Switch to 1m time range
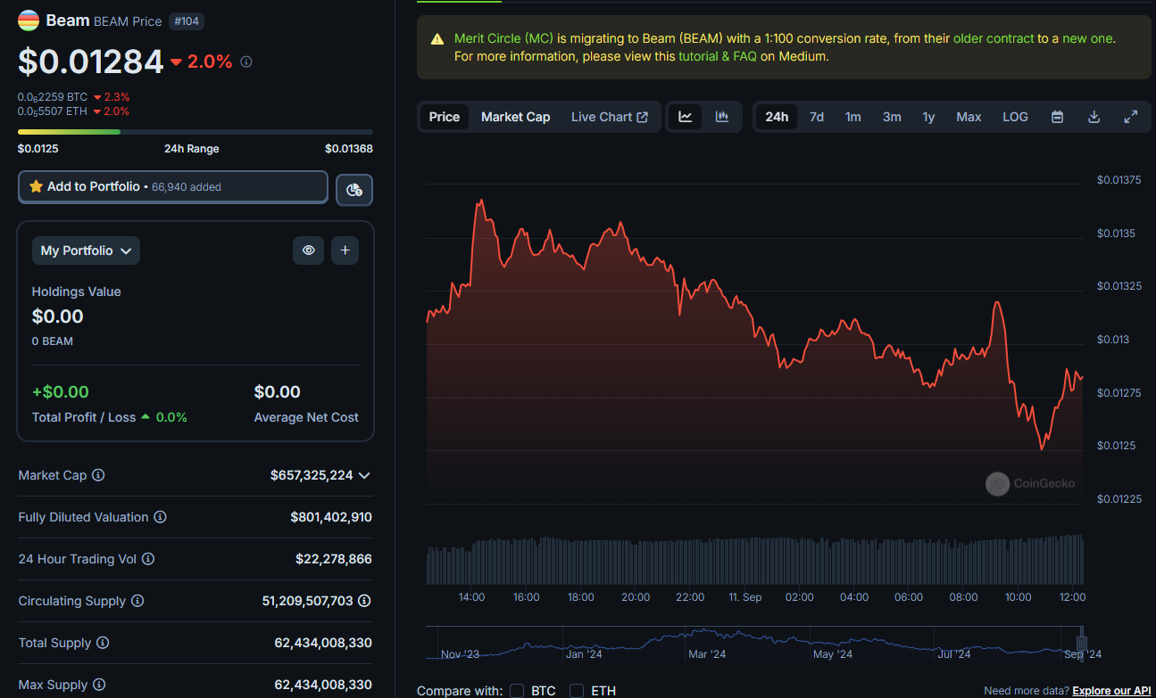 click(853, 117)
